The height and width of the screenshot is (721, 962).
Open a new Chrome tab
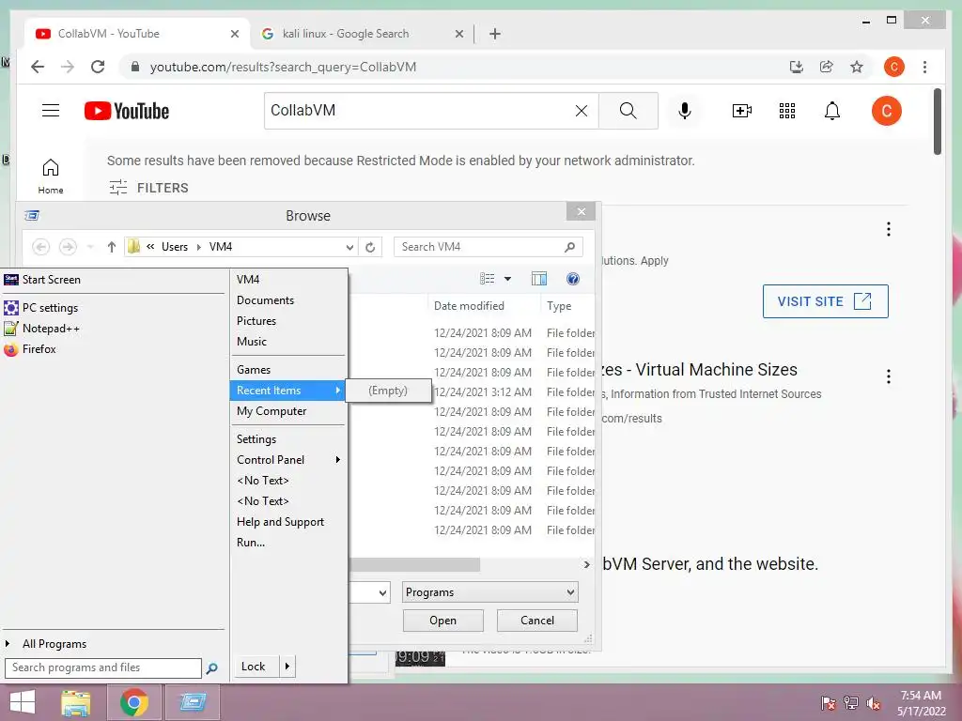pos(494,34)
